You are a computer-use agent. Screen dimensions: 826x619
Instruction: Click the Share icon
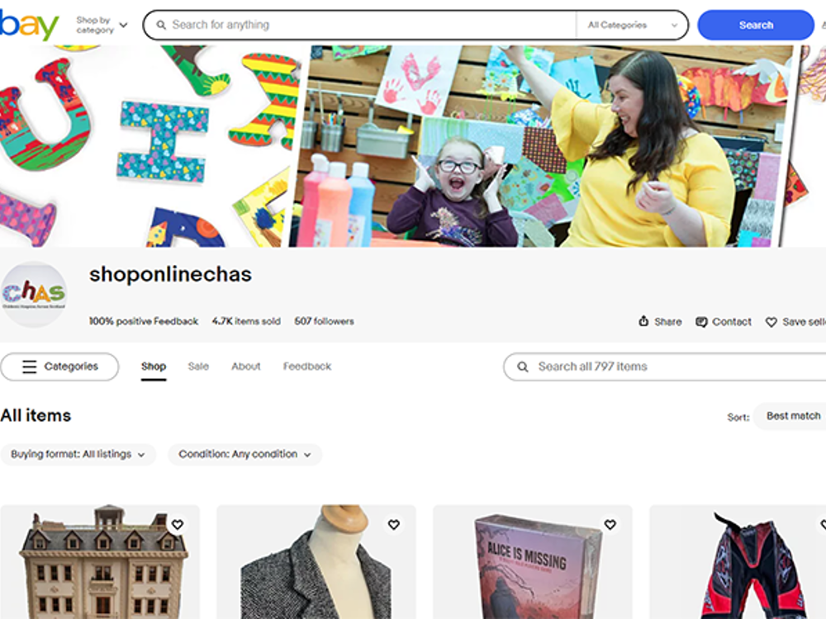click(x=644, y=322)
